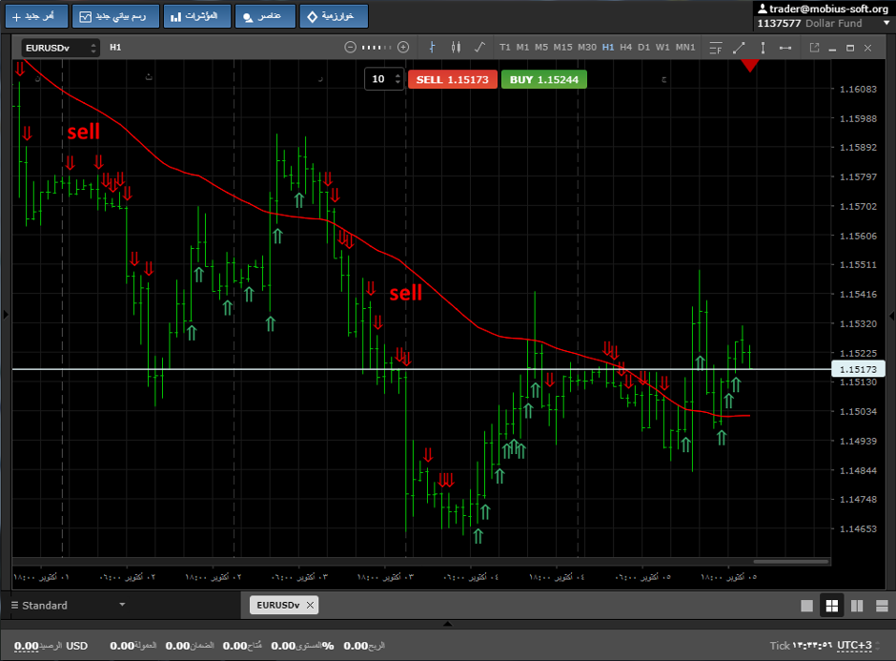Switch chart to bar style
This screenshot has width=896, height=661.
pos(432,47)
